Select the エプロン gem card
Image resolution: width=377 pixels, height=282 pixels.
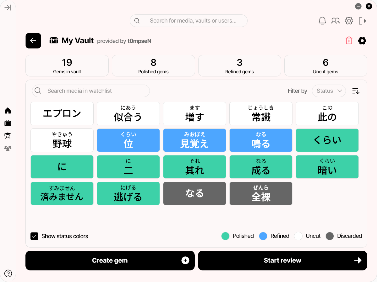62,113
